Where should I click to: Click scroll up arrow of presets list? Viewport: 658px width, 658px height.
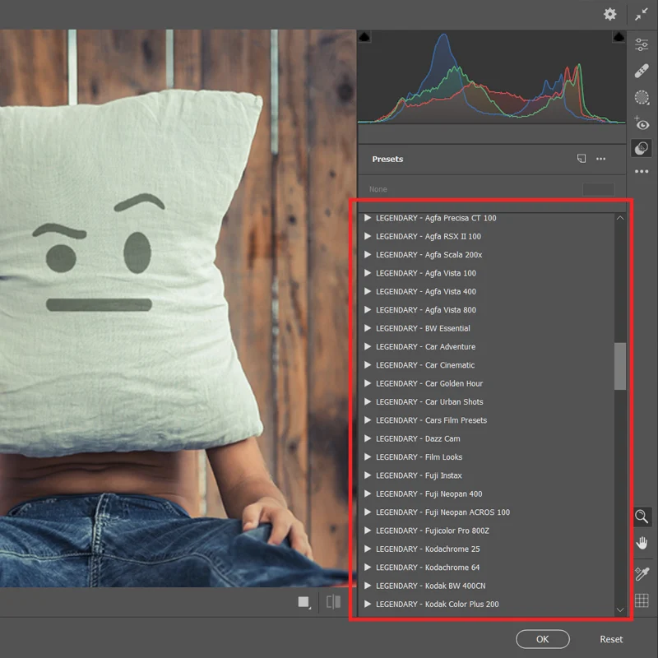(620, 218)
